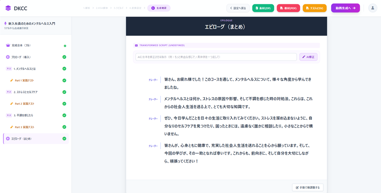Select section 3. 不調を感じたら
Image resolution: width=381 pixels, height=193 pixels.
click(36, 115)
